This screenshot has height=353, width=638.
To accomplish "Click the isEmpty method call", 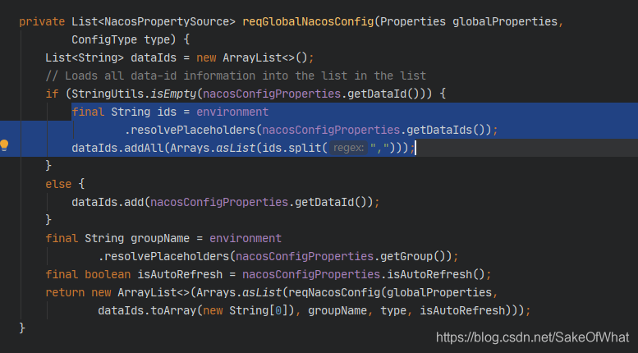I will point(174,94).
